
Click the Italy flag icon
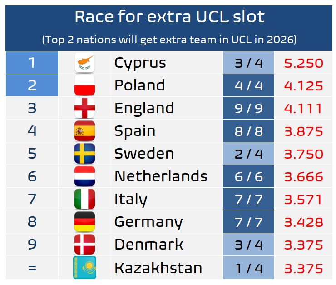coord(84,199)
